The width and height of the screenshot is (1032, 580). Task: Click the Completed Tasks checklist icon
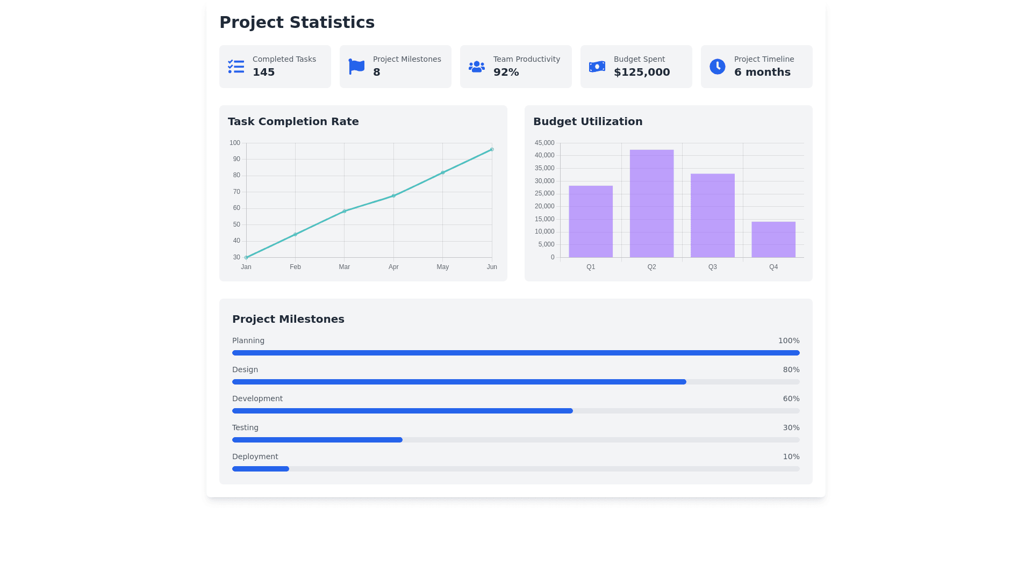236,67
